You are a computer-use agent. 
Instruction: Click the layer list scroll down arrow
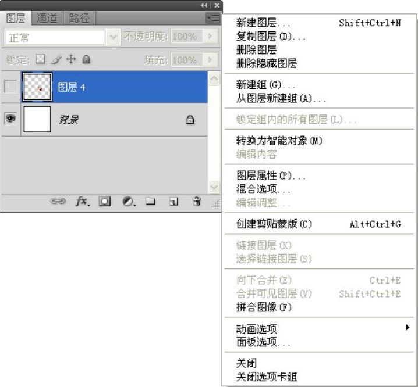(x=214, y=187)
